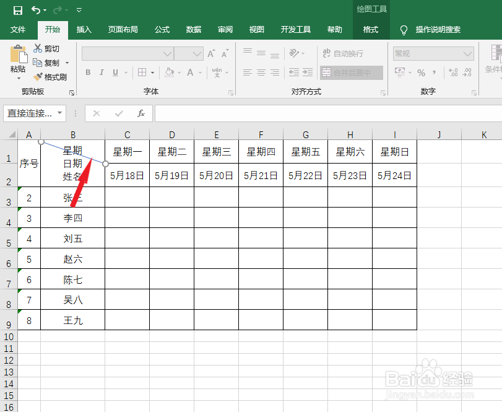Click the Insert Function fx icon

(x=141, y=113)
